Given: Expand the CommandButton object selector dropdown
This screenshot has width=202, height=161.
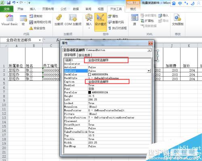Looking at the screenshot, I should coord(149,50).
